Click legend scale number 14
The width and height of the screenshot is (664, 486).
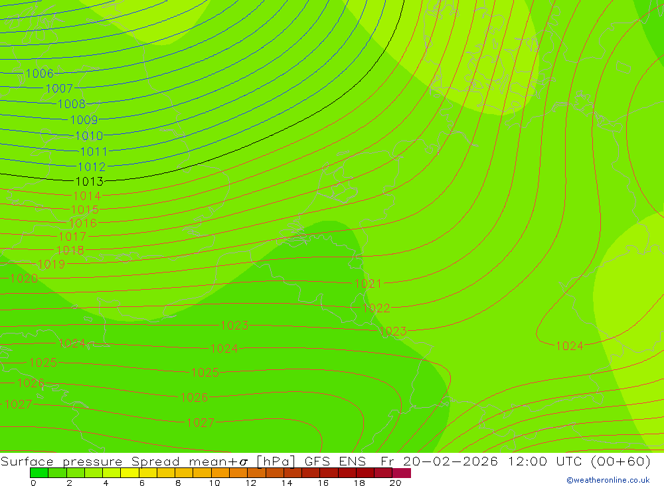287,483
